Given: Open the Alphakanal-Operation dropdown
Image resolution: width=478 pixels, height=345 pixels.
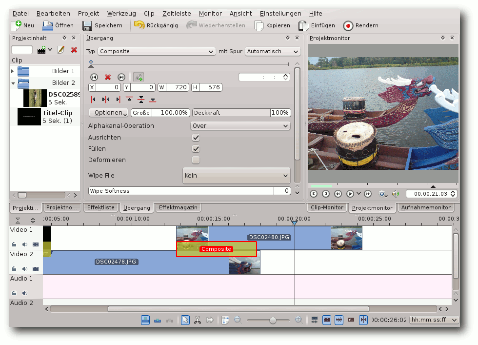Looking at the screenshot, I should pyautogui.click(x=240, y=126).
